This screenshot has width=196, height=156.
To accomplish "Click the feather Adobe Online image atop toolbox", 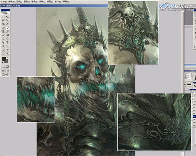I will coord(5,12).
